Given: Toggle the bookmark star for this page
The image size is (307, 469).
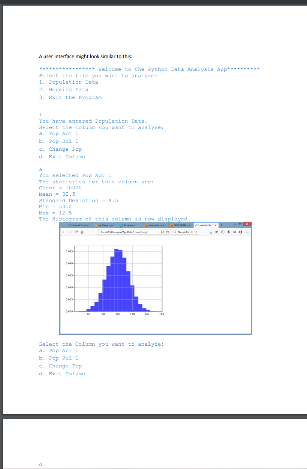Looking at the screenshot, I should click(x=167, y=231).
